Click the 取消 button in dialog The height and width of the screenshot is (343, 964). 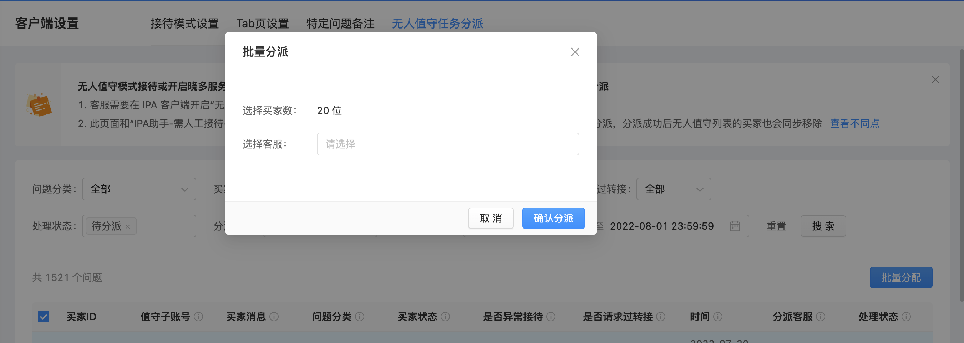(x=491, y=218)
